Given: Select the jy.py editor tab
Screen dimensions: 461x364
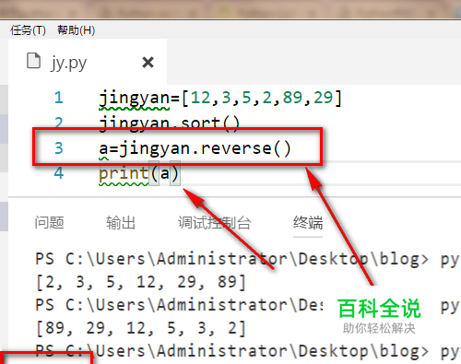Looking at the screenshot, I should point(88,62).
